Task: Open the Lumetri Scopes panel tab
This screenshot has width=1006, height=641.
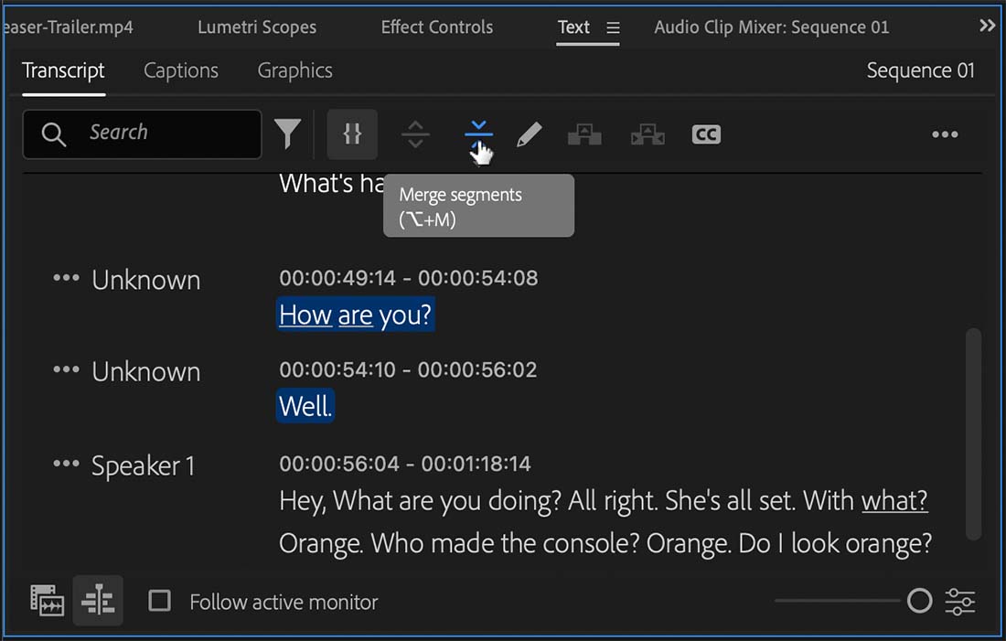Action: click(x=257, y=27)
